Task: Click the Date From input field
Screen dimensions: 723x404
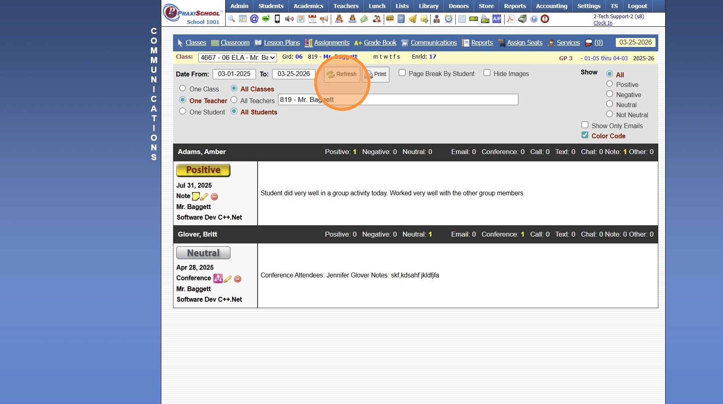Action: pyautogui.click(x=234, y=74)
